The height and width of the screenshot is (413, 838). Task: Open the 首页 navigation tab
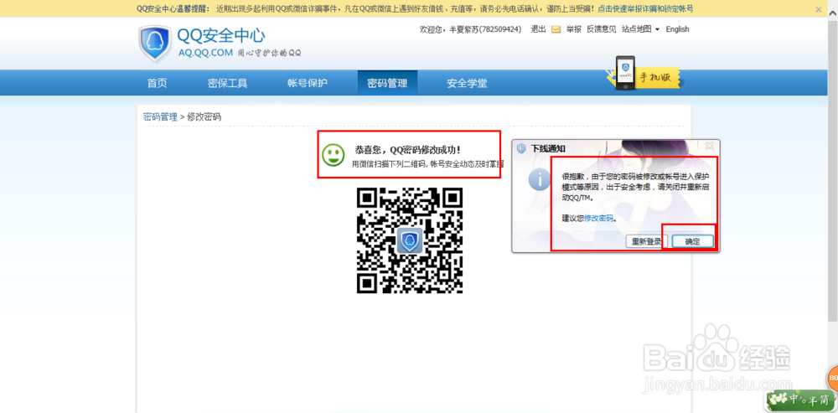(158, 83)
